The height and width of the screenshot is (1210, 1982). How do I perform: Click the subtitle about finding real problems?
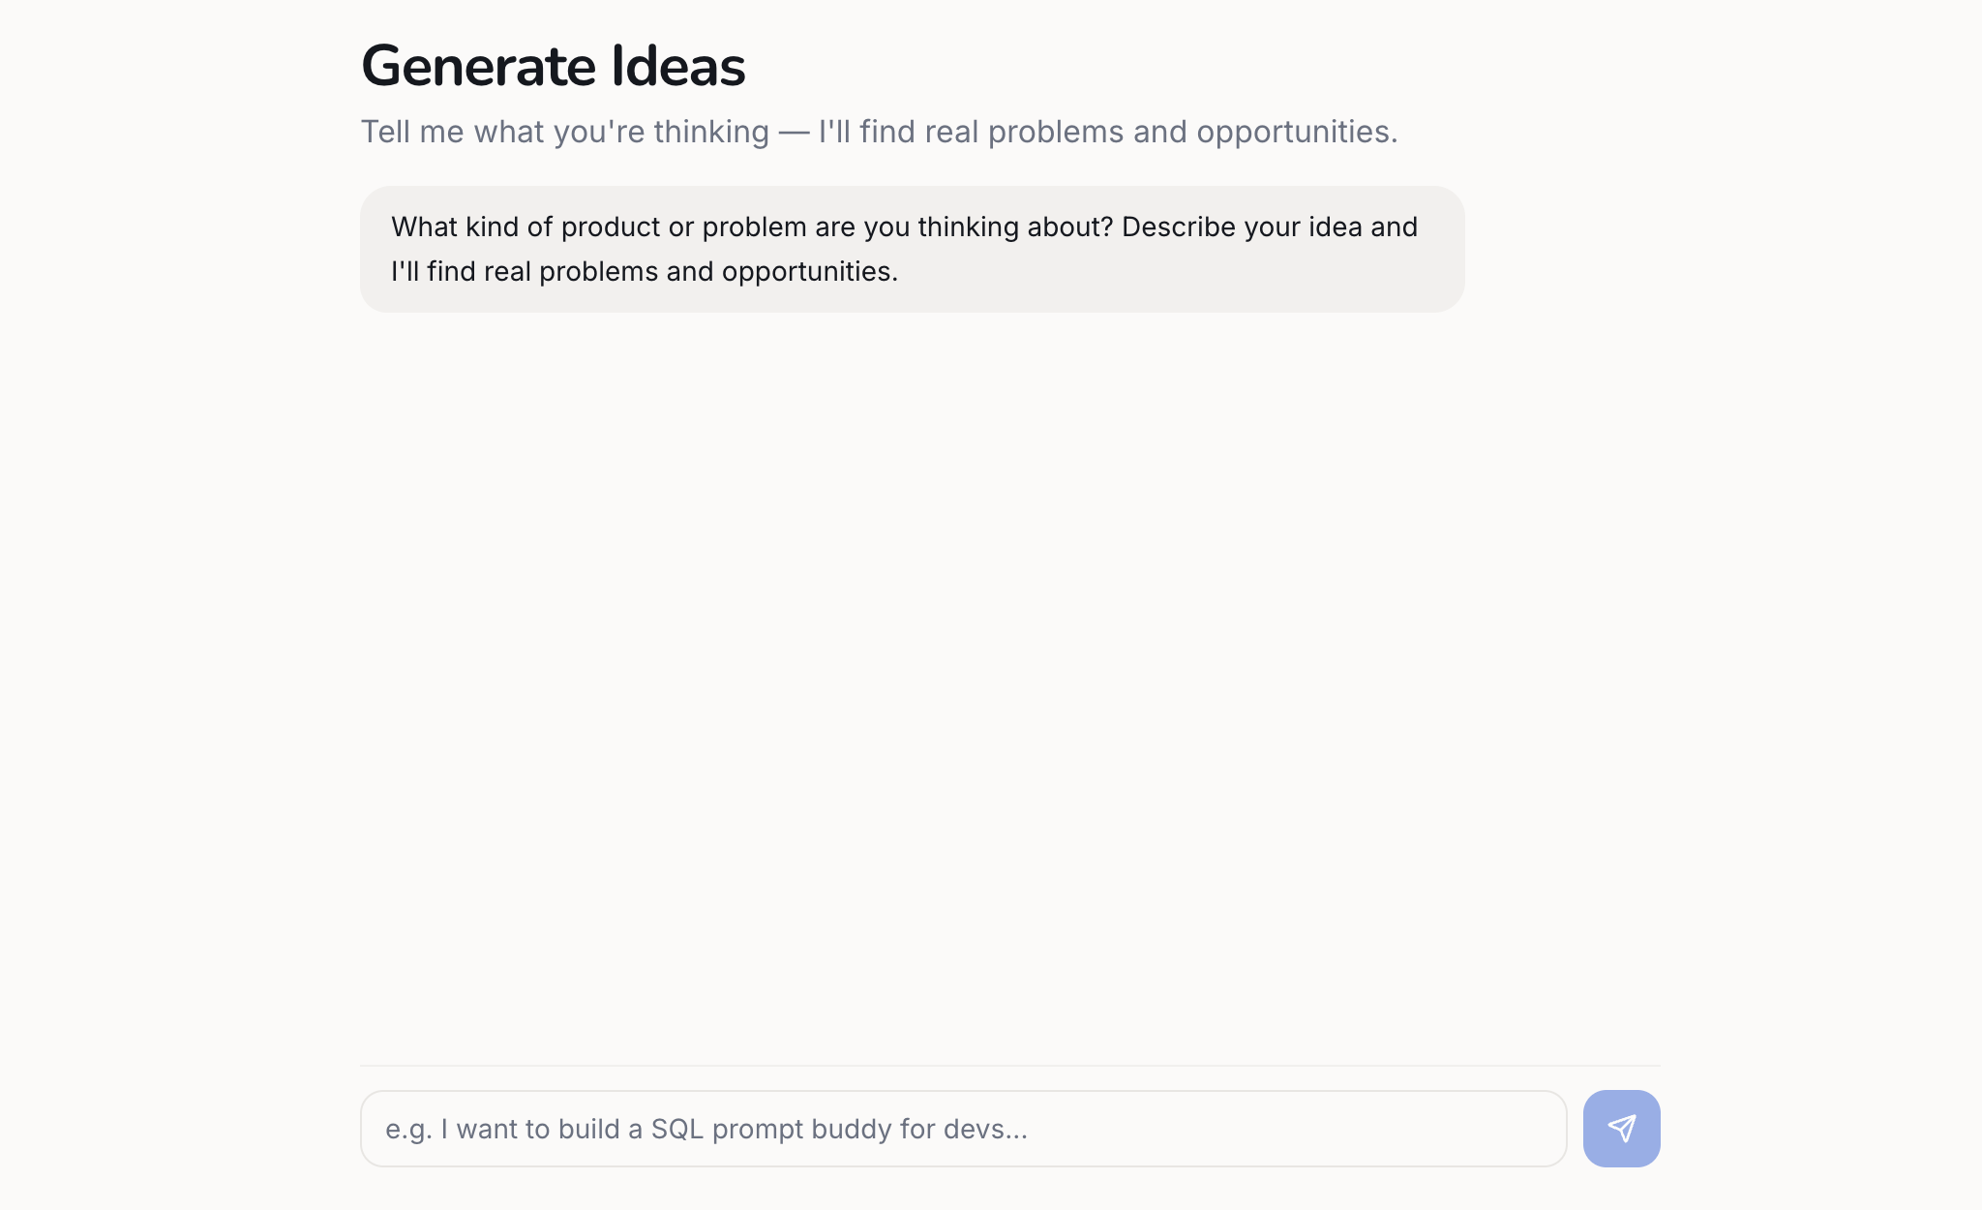pos(879,131)
